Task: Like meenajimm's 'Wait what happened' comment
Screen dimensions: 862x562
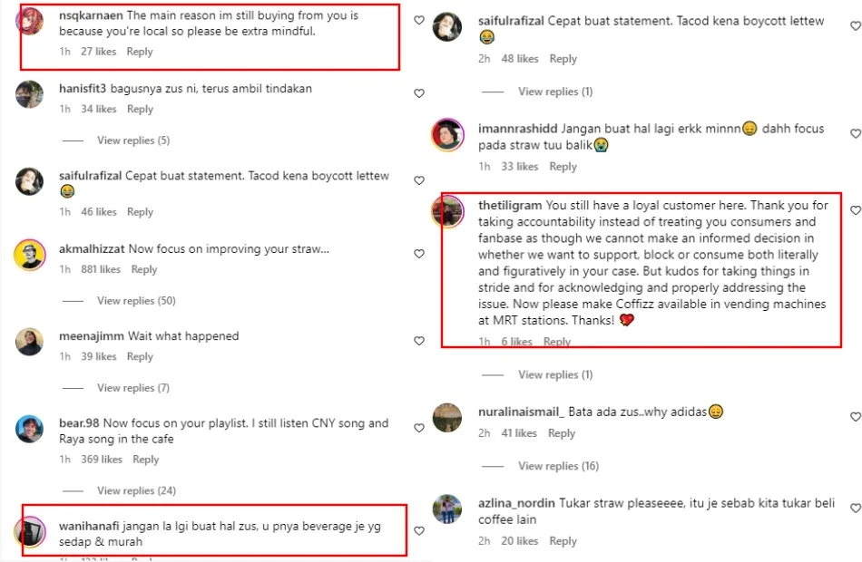Action: [419, 341]
